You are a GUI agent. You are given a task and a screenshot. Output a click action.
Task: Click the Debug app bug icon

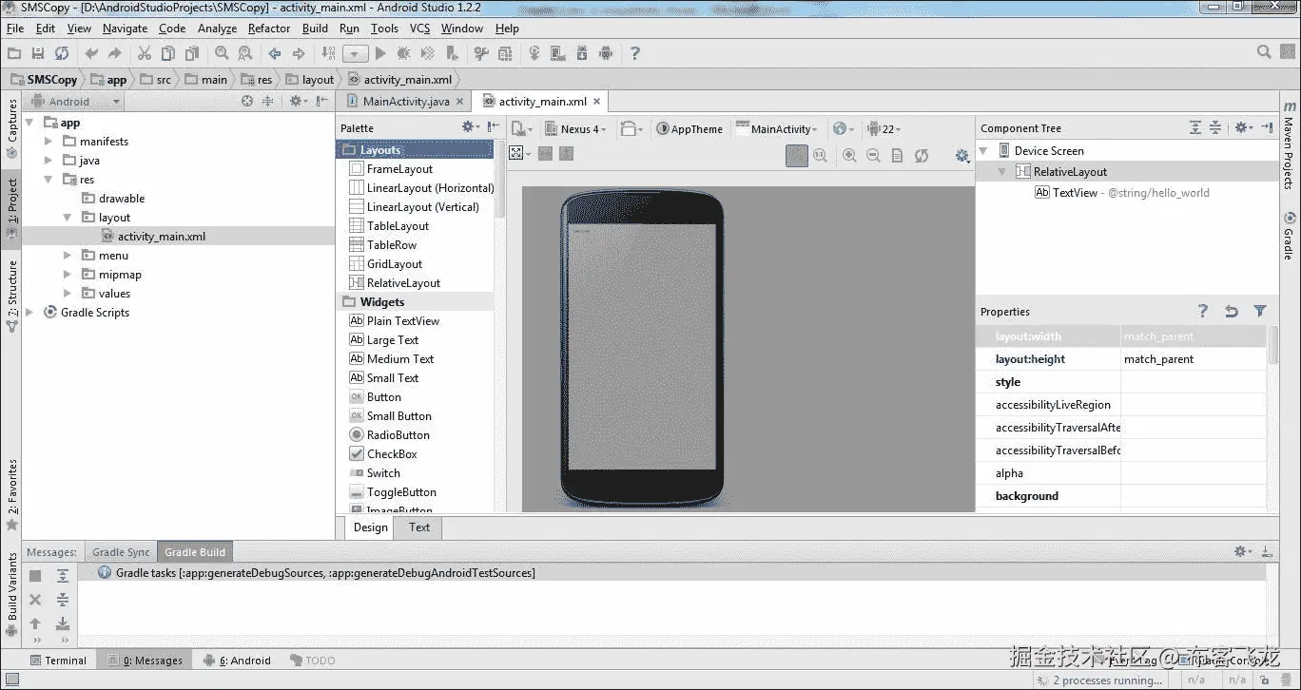point(403,53)
